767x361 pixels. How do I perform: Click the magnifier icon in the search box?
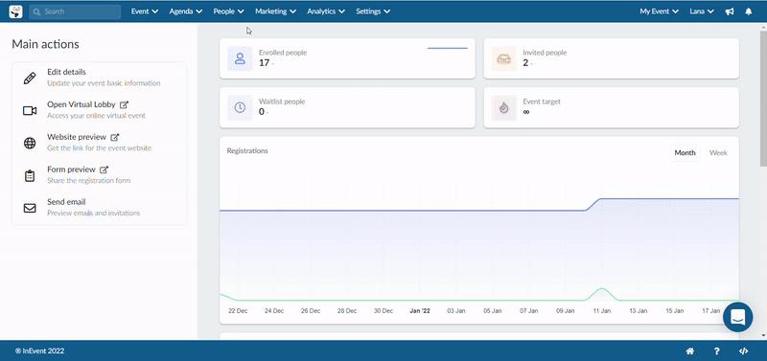coord(36,11)
